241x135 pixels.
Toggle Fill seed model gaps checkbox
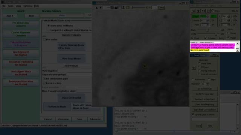44,79
